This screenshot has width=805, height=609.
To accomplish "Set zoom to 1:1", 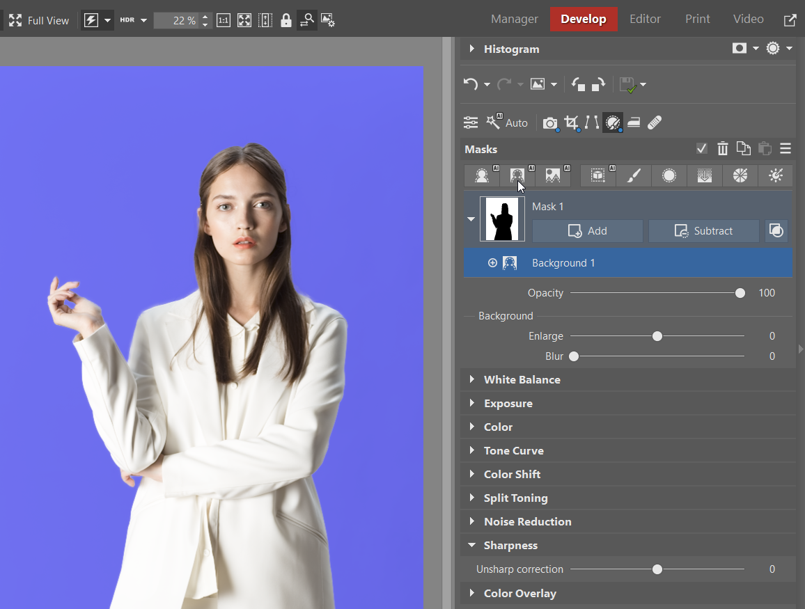I will pyautogui.click(x=224, y=20).
